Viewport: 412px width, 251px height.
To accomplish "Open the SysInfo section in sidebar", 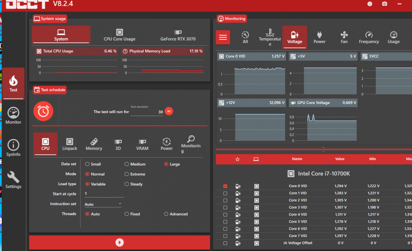I will tap(14, 148).
